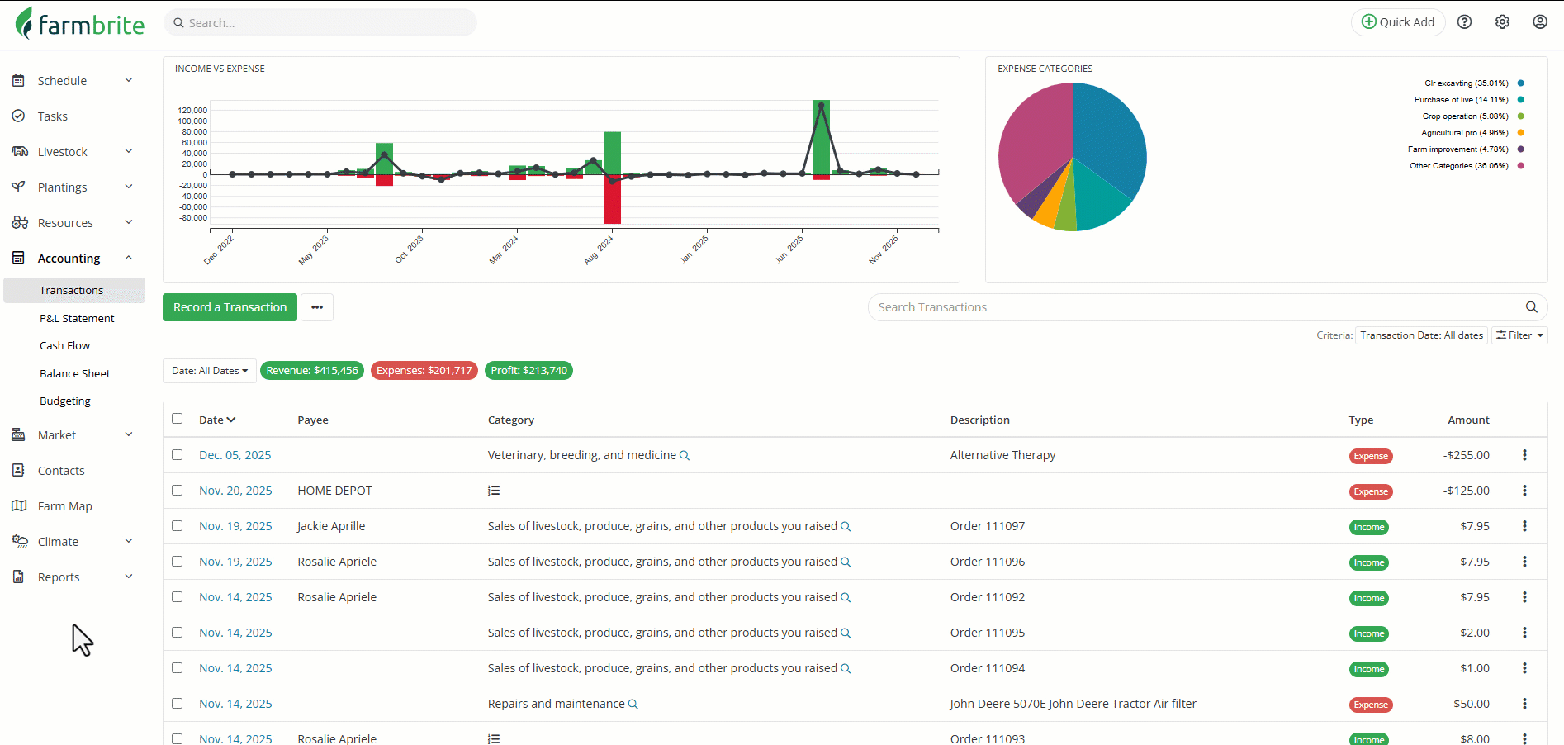Expand the Resources menu chevron
The image size is (1564, 745).
tap(129, 222)
